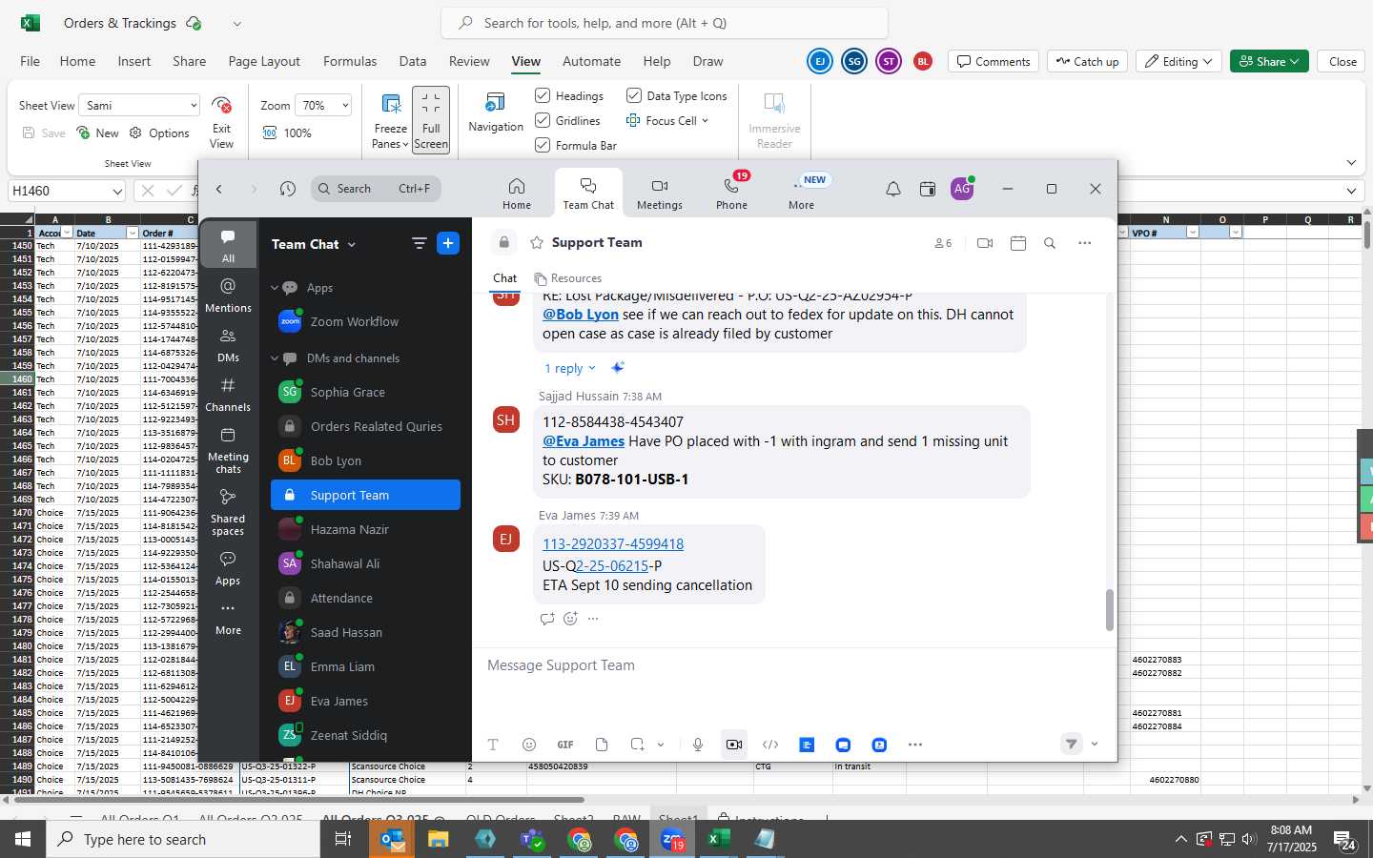Attach a file to the message
This screenshot has width=1373, height=858.
tap(602, 745)
